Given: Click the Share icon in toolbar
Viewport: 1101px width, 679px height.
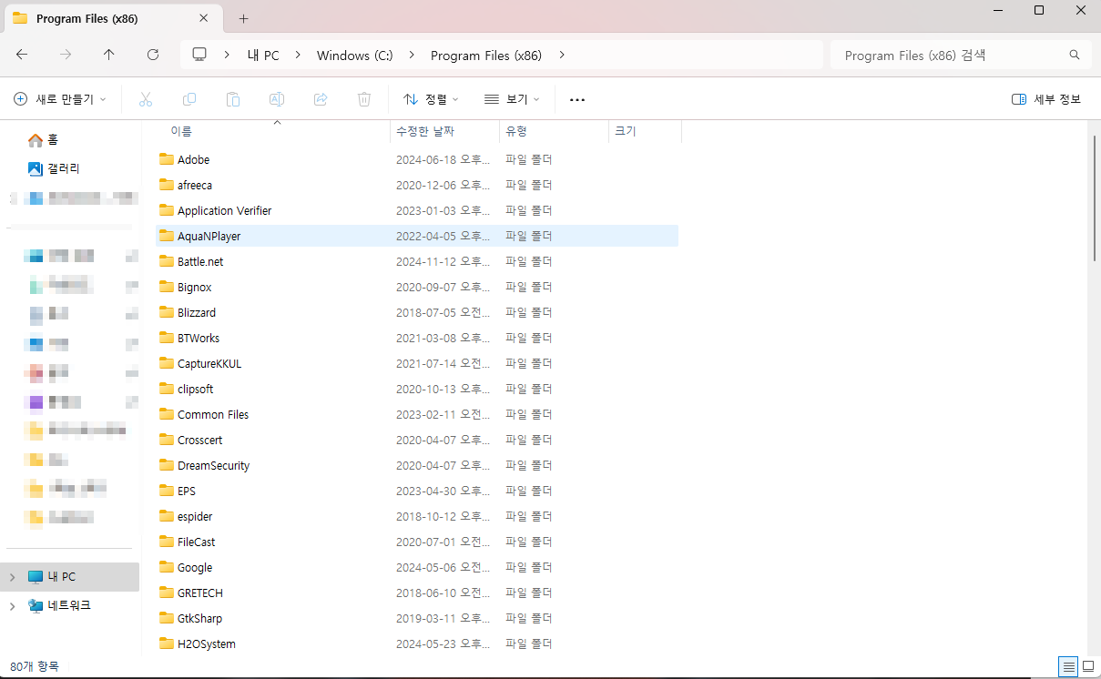Looking at the screenshot, I should (321, 99).
